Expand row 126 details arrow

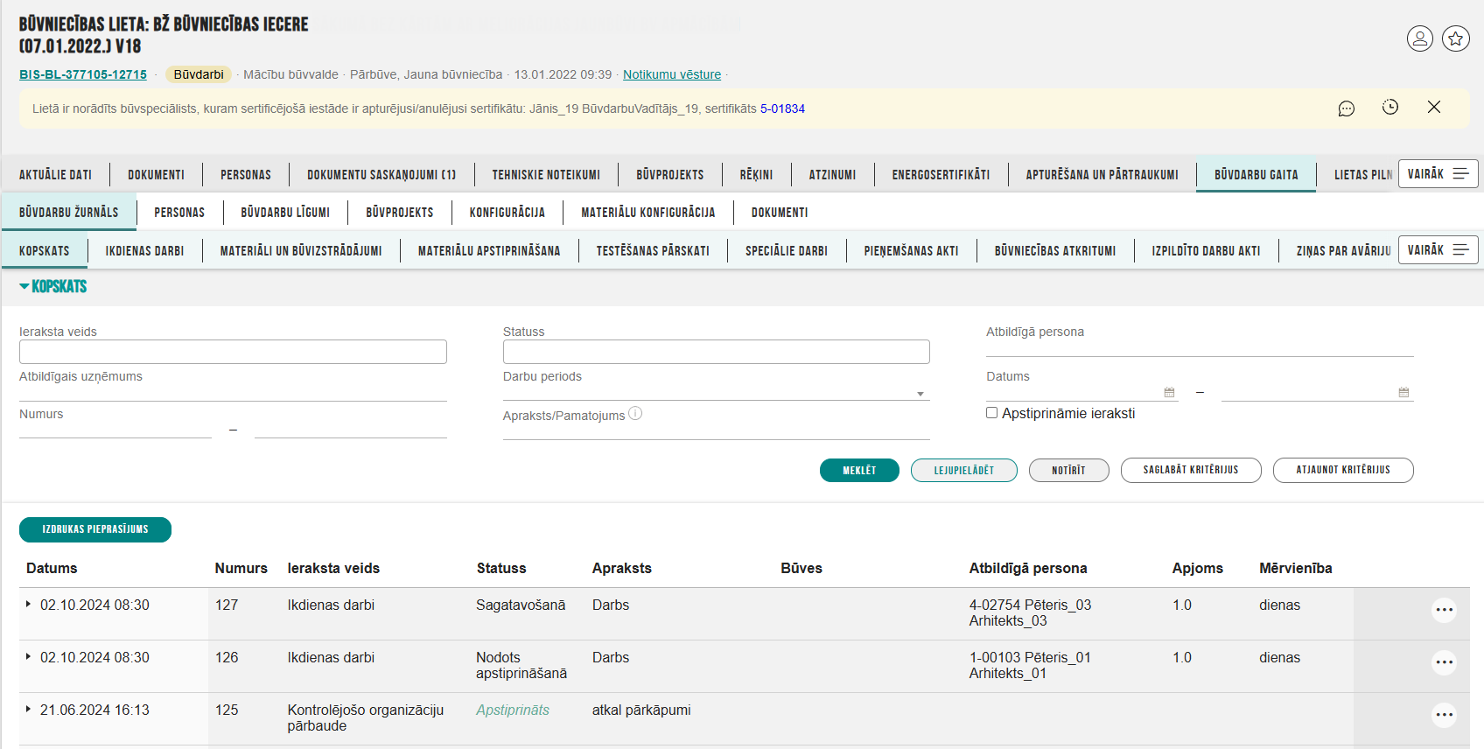pyautogui.click(x=28, y=656)
